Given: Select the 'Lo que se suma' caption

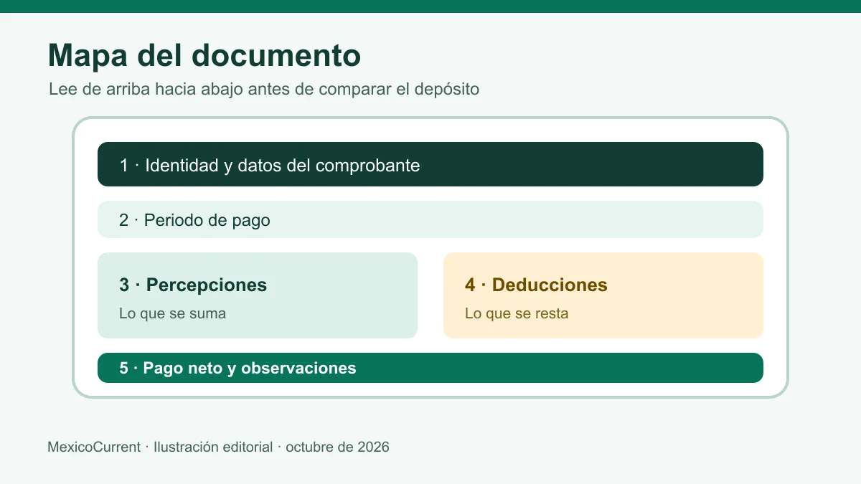Looking at the screenshot, I should click(172, 313).
